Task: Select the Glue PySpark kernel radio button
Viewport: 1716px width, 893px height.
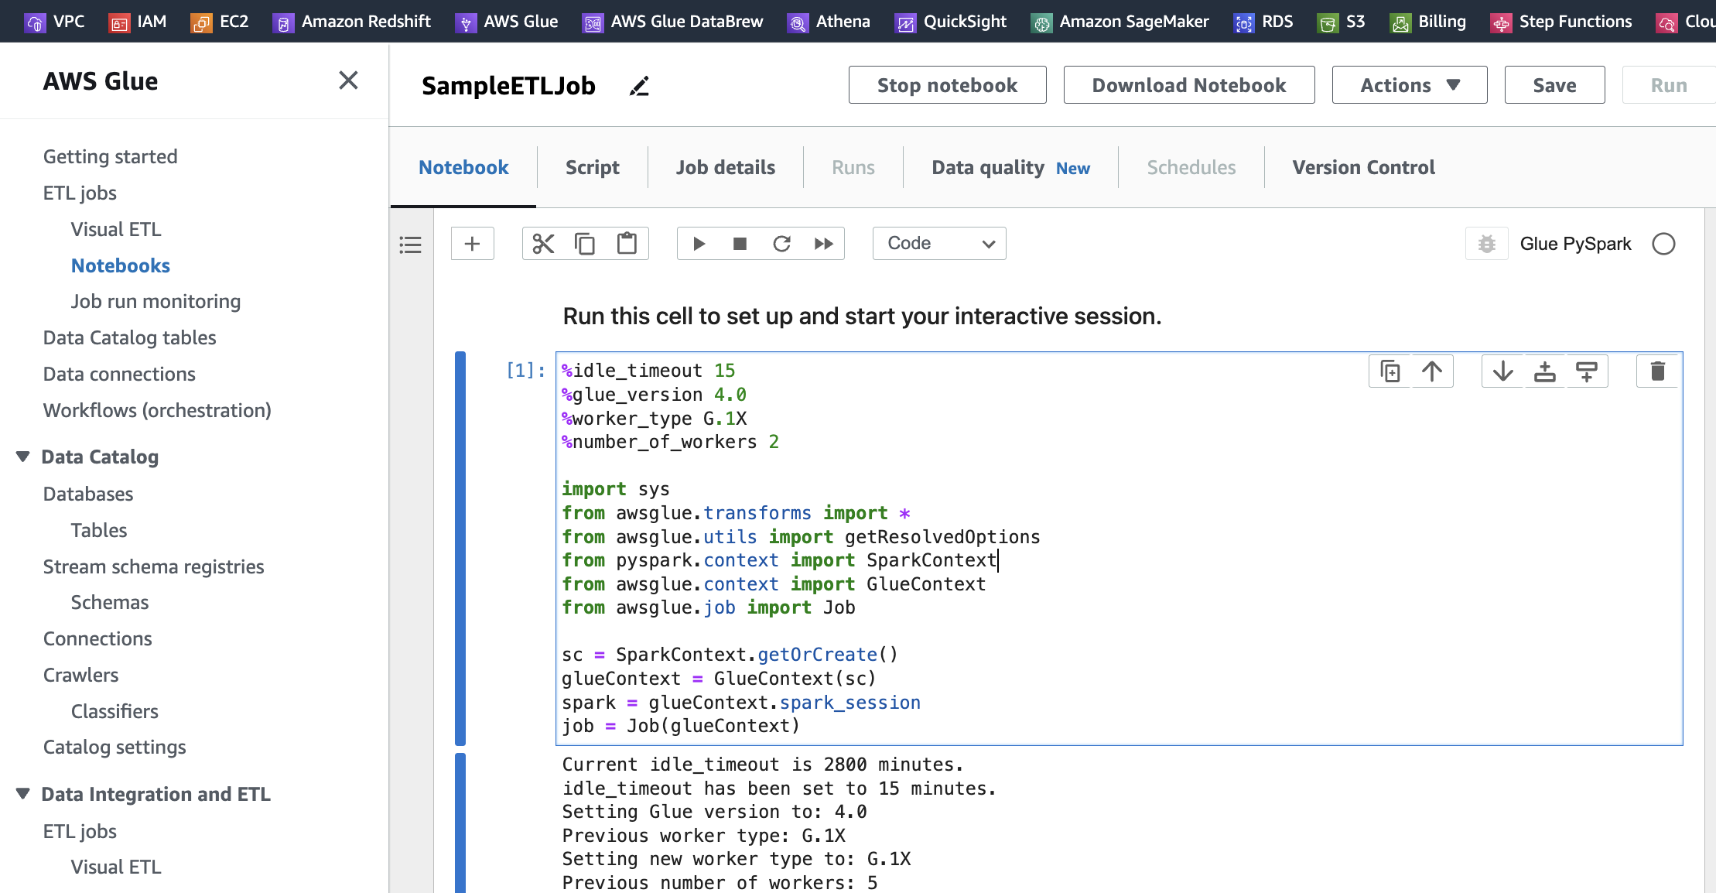Action: [x=1664, y=243]
